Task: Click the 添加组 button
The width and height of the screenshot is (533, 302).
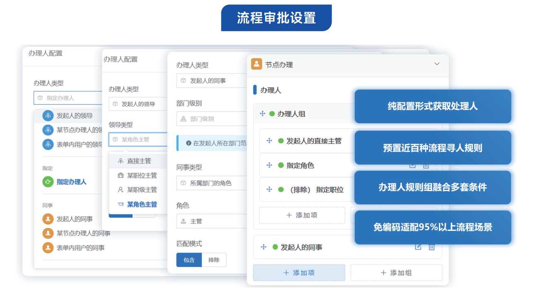Action: pyautogui.click(x=396, y=273)
